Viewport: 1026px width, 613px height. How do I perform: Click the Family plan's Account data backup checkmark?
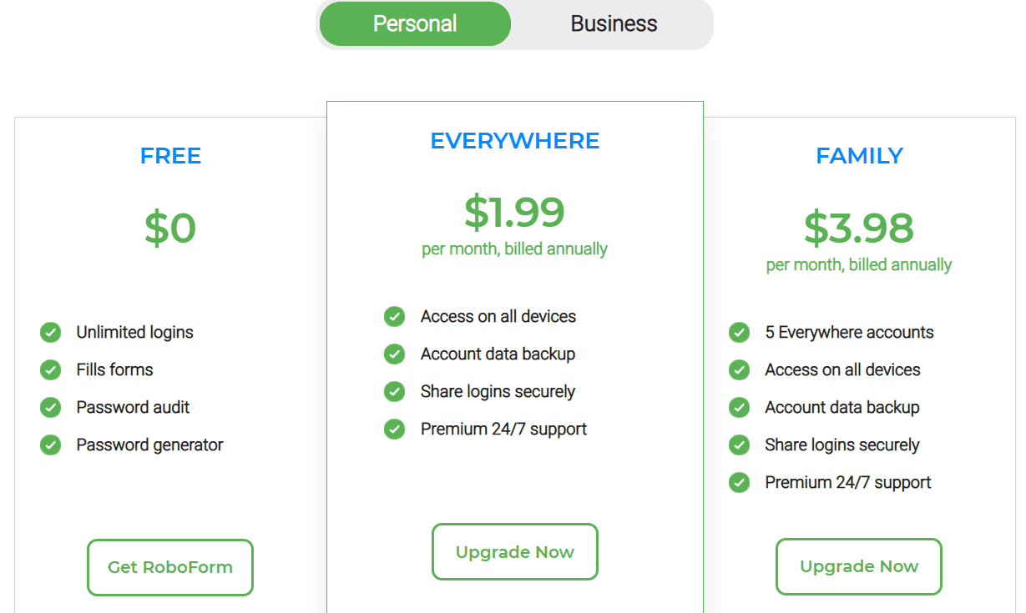point(739,408)
